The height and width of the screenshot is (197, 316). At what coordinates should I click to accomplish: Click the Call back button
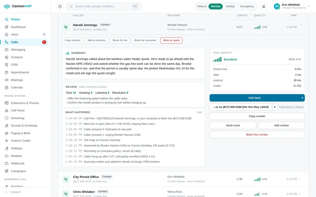coord(254,98)
